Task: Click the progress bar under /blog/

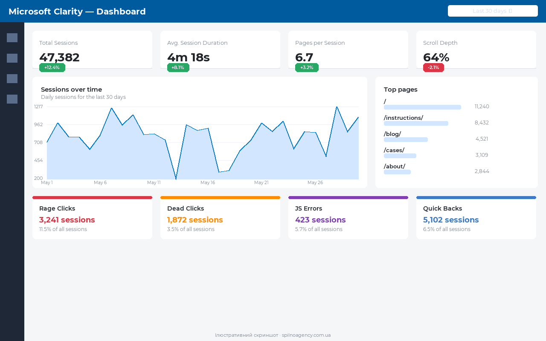Action: tap(406, 139)
